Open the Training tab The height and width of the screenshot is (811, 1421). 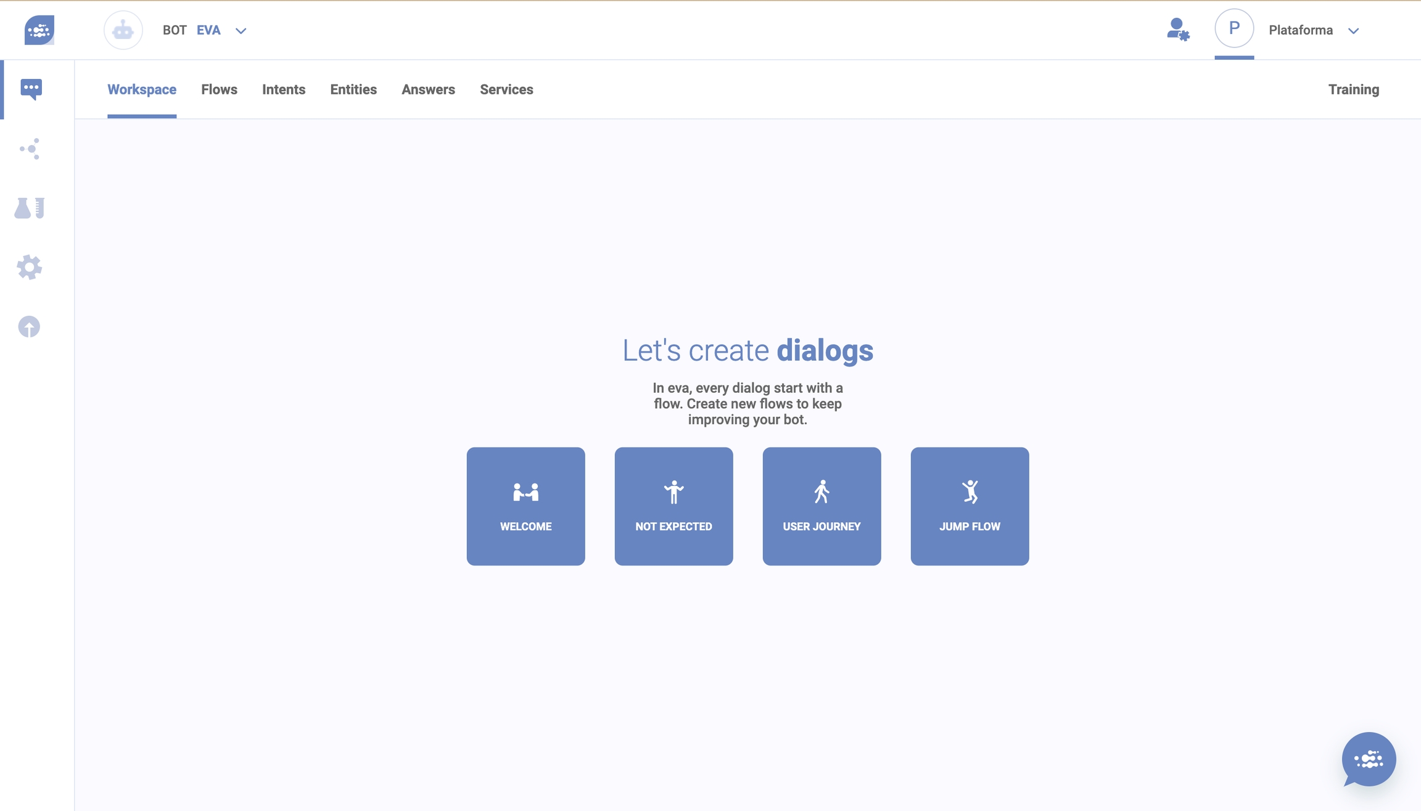(x=1353, y=89)
